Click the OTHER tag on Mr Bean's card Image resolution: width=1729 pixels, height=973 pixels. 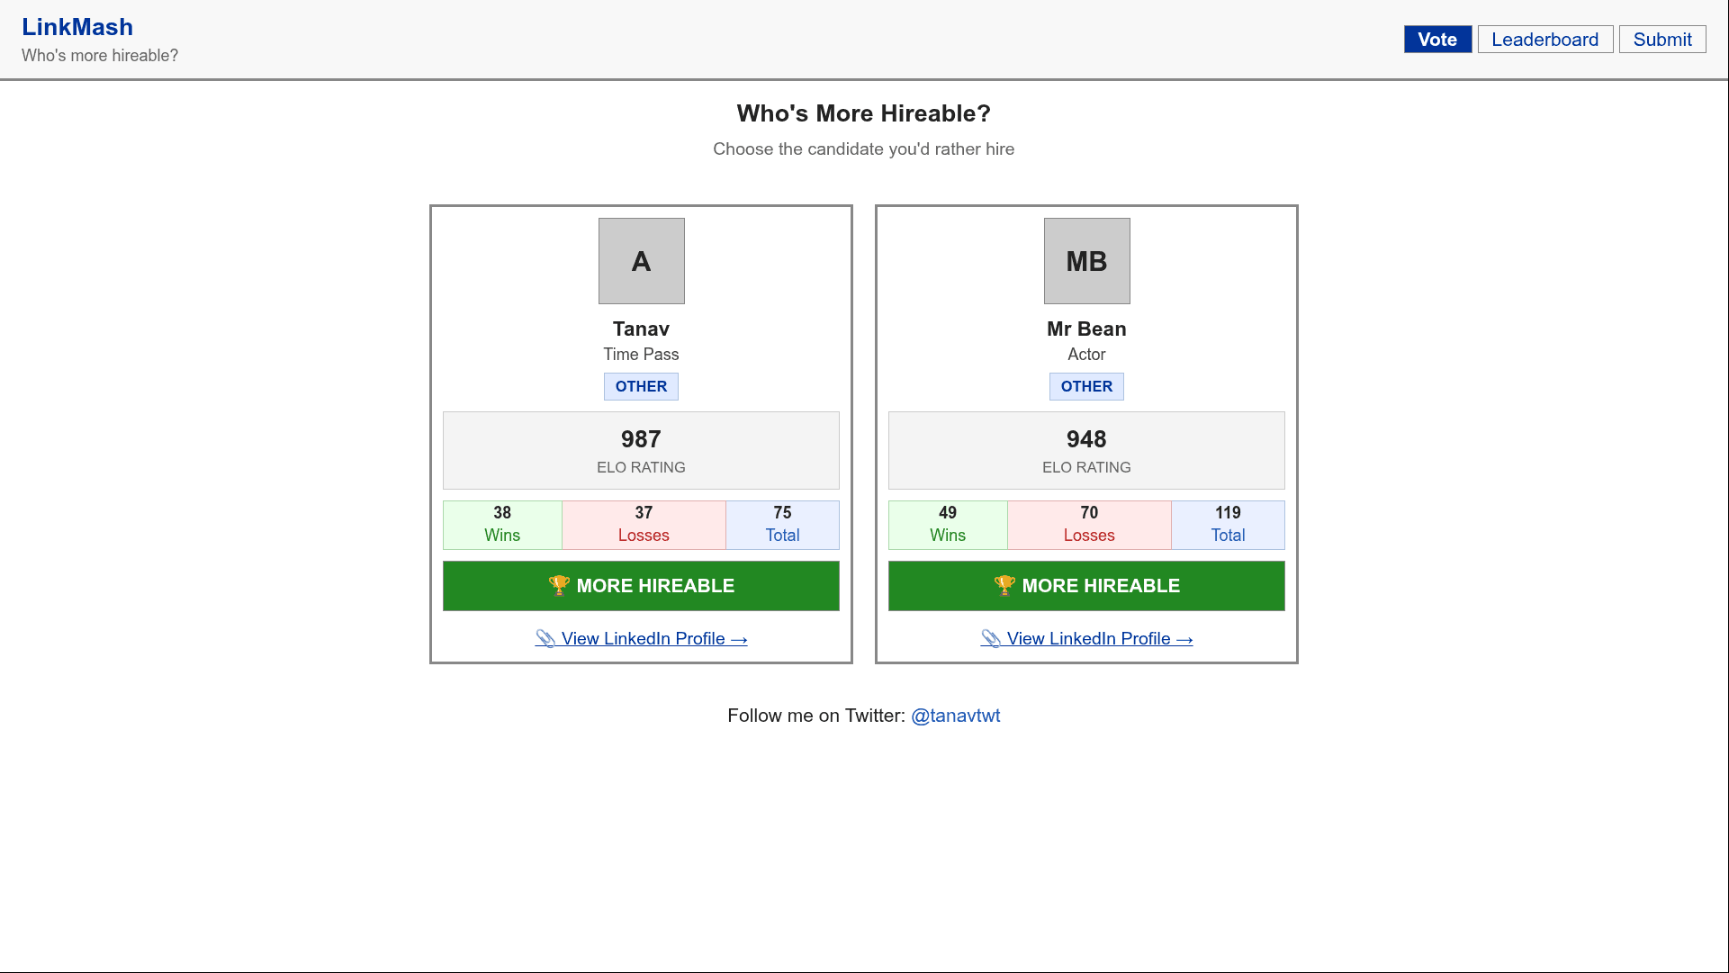point(1086,386)
